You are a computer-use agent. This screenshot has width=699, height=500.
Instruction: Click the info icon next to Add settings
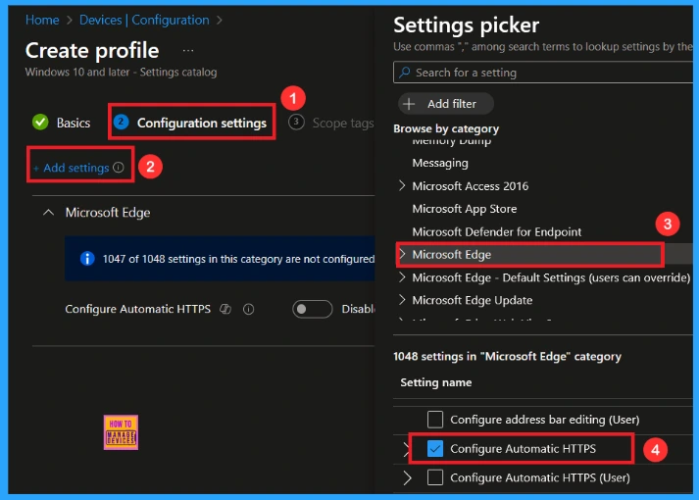(x=119, y=167)
